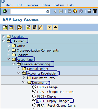Click the collapse-command-field left triangle

pyautogui.click(x=55, y=11)
